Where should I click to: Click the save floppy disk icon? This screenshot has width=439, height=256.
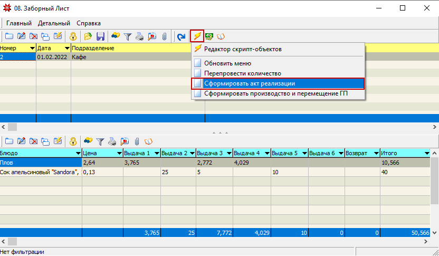click(100, 36)
